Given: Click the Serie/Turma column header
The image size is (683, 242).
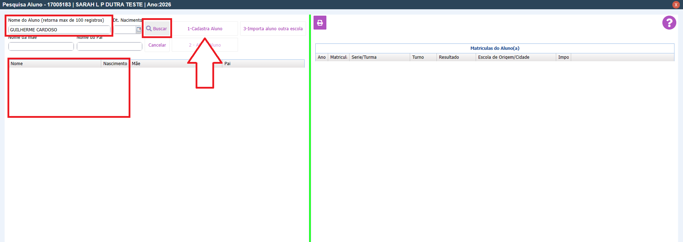Looking at the screenshot, I should coord(379,57).
